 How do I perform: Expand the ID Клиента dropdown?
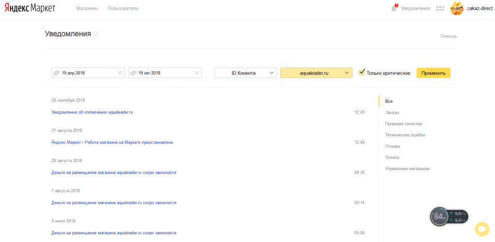pyautogui.click(x=246, y=73)
